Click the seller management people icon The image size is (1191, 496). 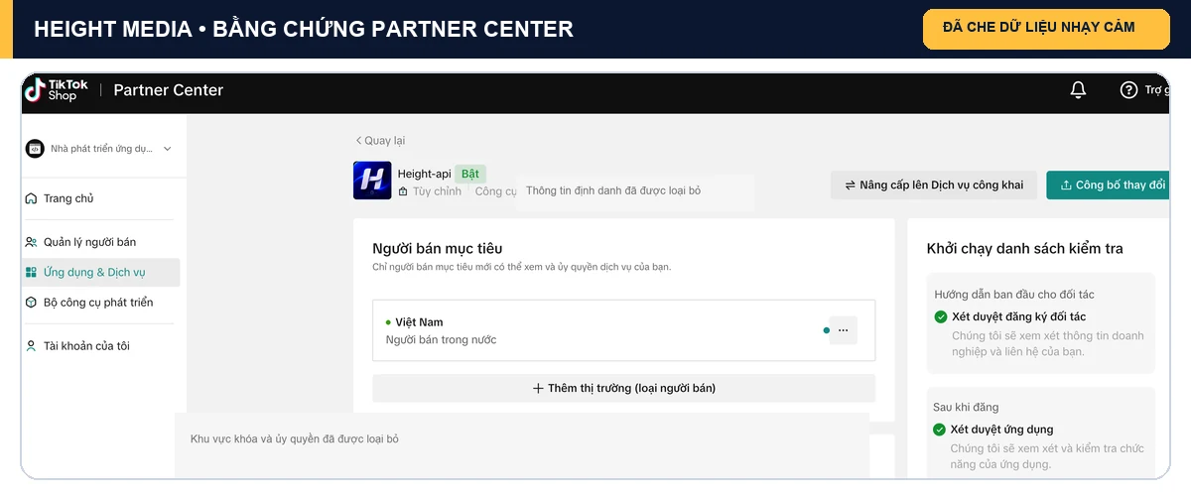[x=32, y=242]
